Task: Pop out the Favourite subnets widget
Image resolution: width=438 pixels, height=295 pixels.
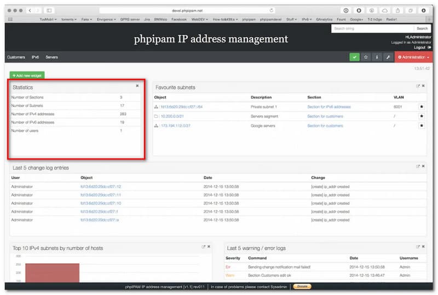Action: tap(418, 86)
